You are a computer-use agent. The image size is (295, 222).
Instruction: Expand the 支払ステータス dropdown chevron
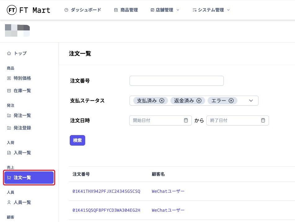point(251,101)
